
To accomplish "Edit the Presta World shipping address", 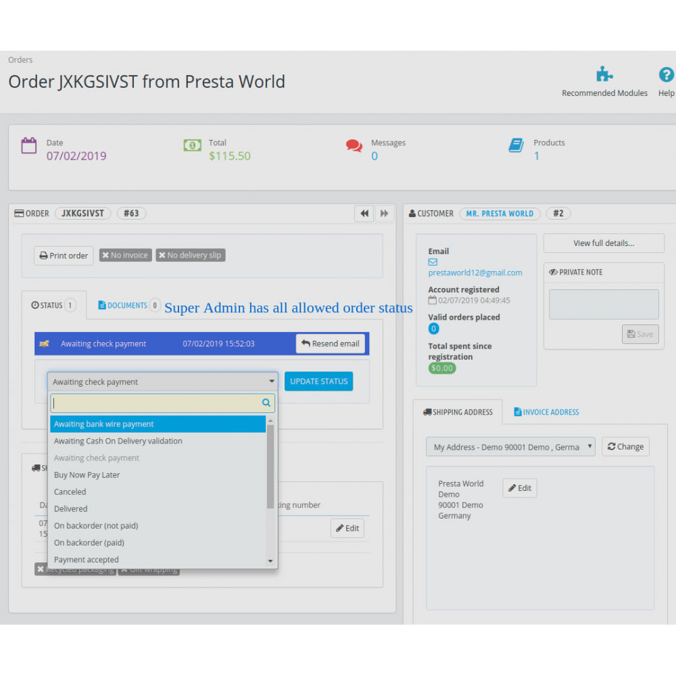I will coord(519,488).
